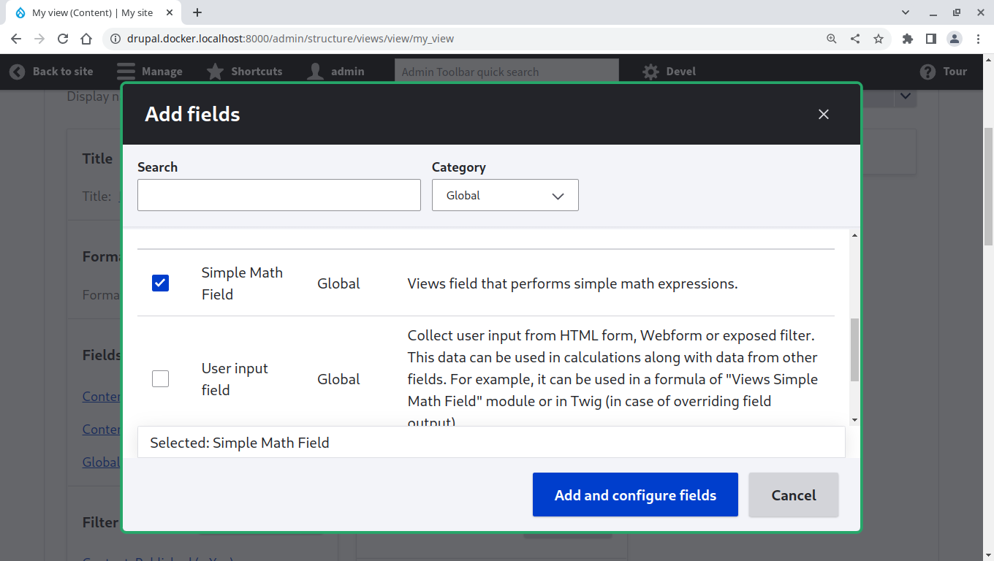The width and height of the screenshot is (994, 561).
Task: Bookmark this page with star icon
Action: tap(879, 39)
